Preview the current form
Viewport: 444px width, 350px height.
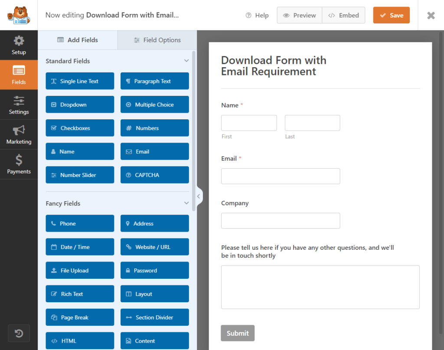click(299, 15)
